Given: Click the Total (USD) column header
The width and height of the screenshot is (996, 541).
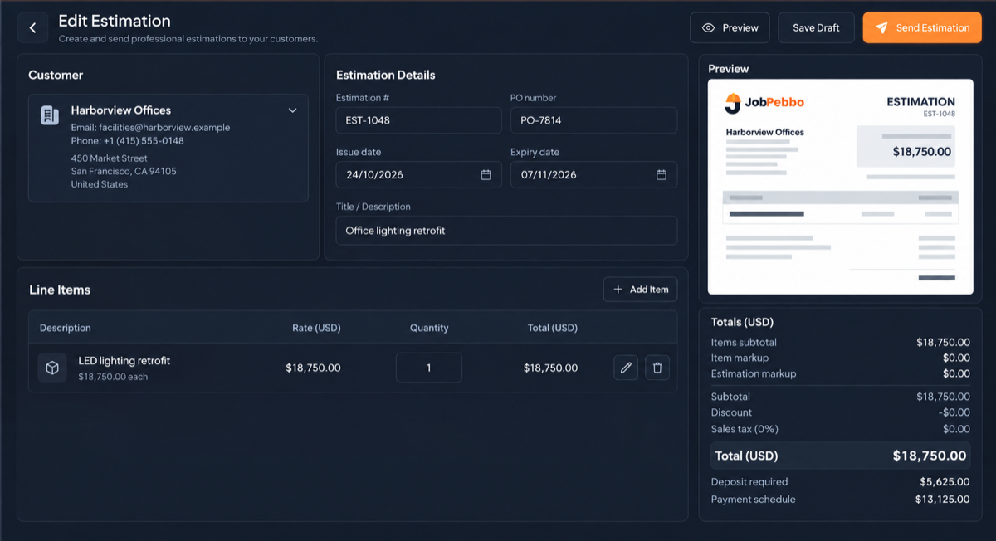Looking at the screenshot, I should pos(553,328).
